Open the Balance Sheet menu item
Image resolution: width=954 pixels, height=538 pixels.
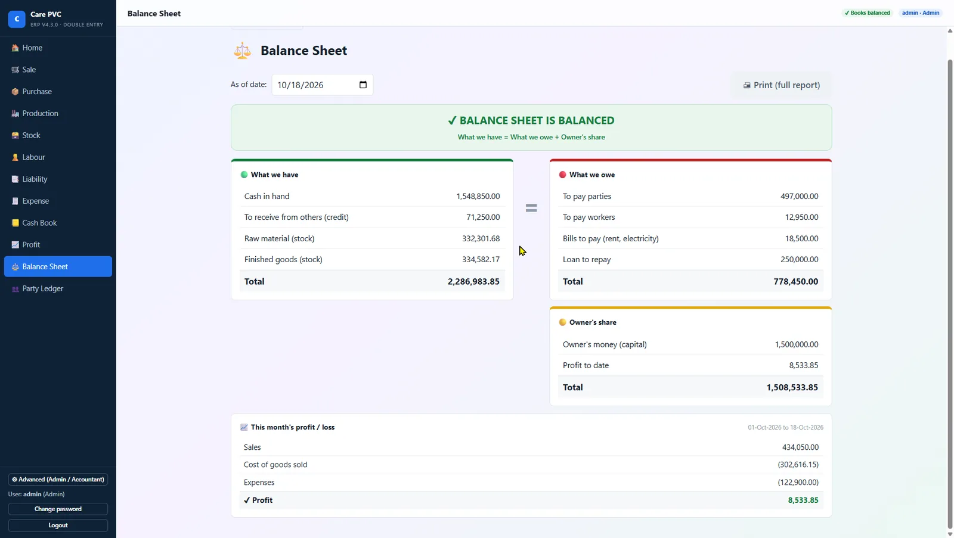(58, 266)
